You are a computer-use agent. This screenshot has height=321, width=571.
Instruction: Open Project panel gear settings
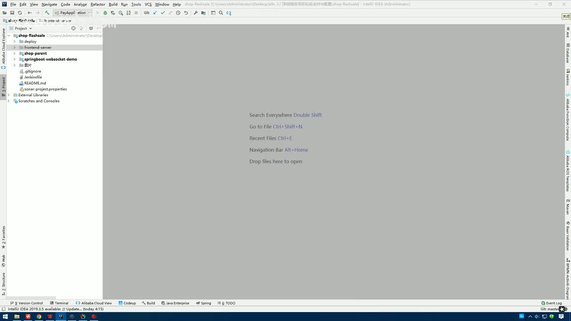pos(91,28)
